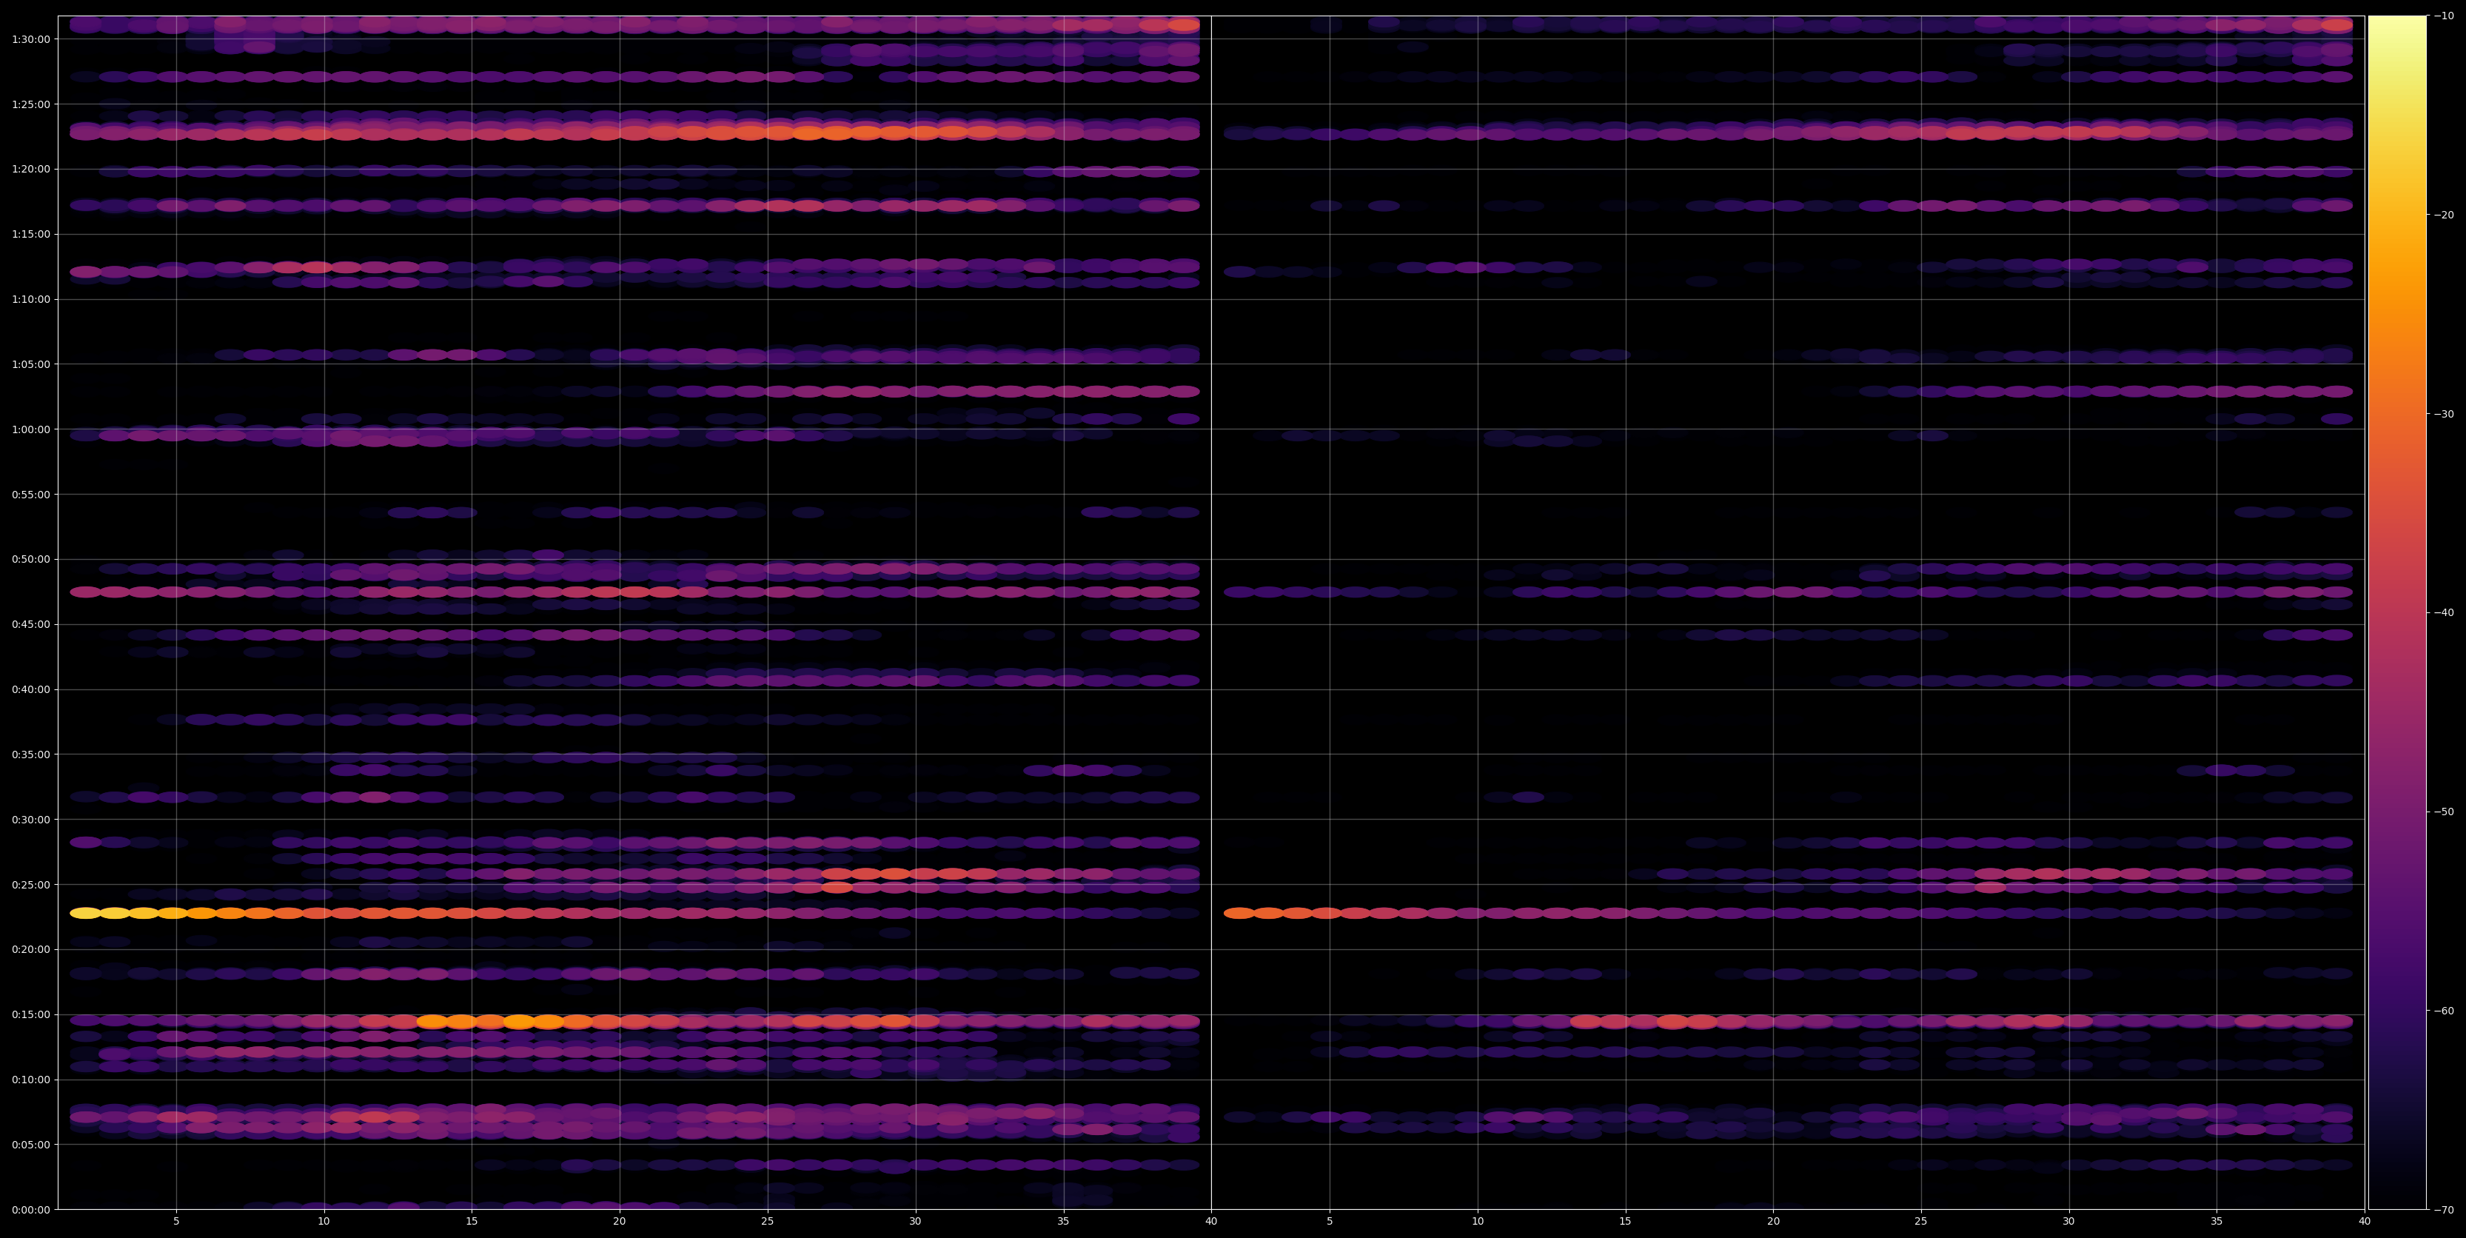This screenshot has width=2466, height=1238.
Task: Click the 1:20:00 y-axis tick label
Action: pos(30,170)
